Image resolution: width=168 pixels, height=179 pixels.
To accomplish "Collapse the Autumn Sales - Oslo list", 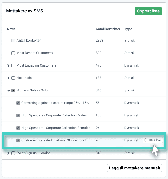I will pos(9,91).
